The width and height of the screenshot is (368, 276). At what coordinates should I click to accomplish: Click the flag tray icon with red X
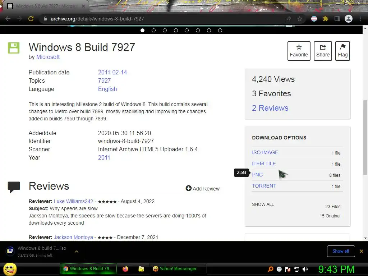tap(288, 269)
